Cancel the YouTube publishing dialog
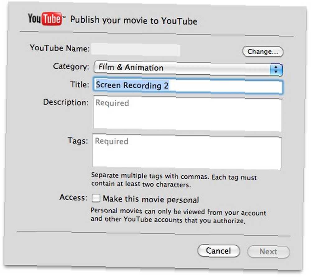The image size is (311, 277). pos(219,251)
